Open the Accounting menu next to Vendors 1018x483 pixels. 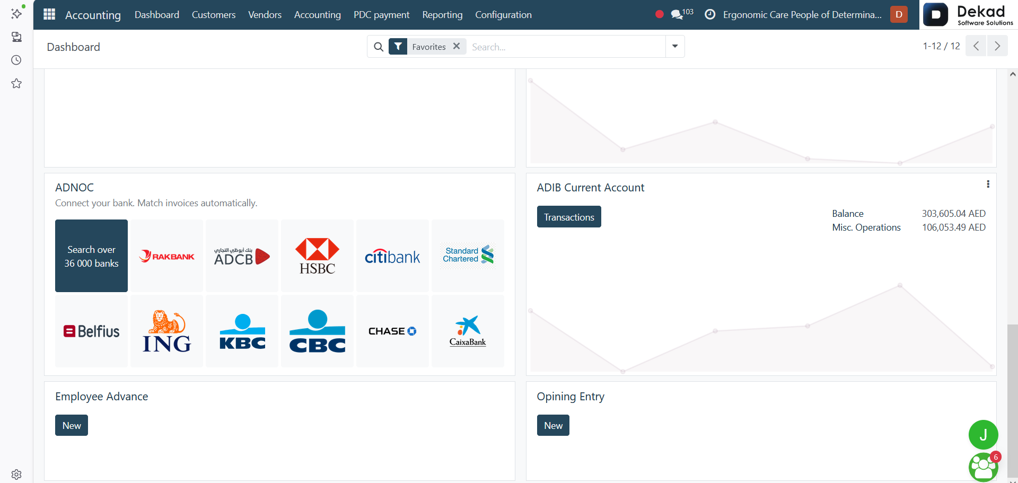click(318, 15)
